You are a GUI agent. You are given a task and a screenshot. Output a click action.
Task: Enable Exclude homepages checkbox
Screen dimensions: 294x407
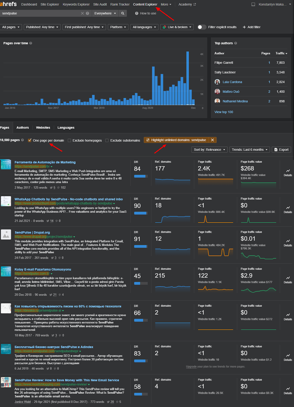[69, 140]
